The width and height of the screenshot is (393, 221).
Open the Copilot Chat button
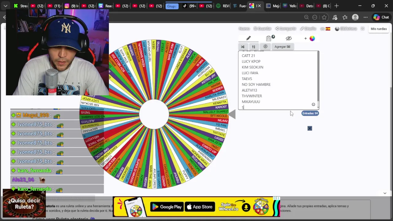tap(381, 17)
